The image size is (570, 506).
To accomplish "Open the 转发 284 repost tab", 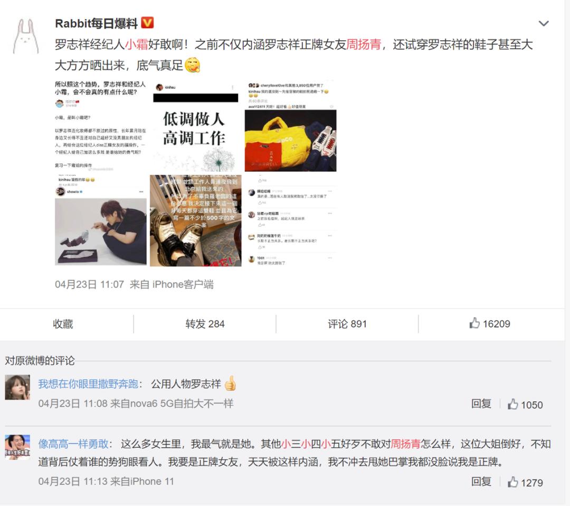I will pos(205,324).
